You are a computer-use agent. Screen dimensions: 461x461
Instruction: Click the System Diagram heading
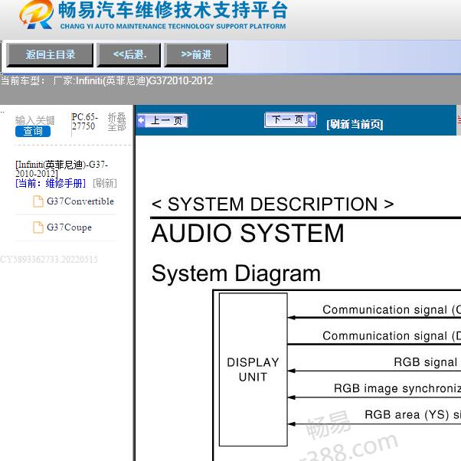click(x=236, y=273)
